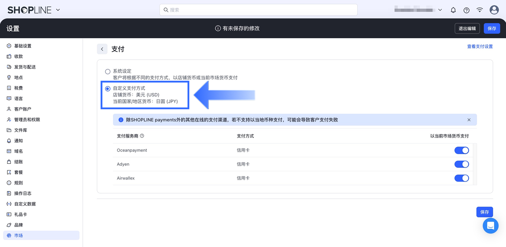This screenshot has height=247, width=506.
Task: Select the 系统设定 radio button
Action: pyautogui.click(x=108, y=72)
